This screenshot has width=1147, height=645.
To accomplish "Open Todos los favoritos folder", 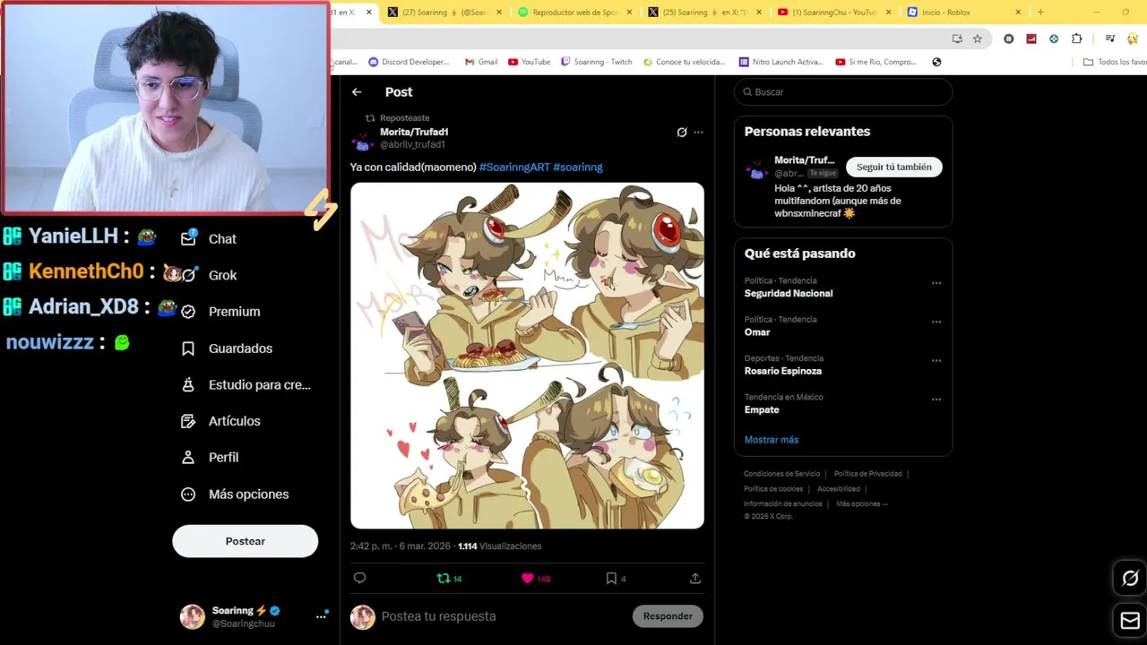I will point(1115,62).
